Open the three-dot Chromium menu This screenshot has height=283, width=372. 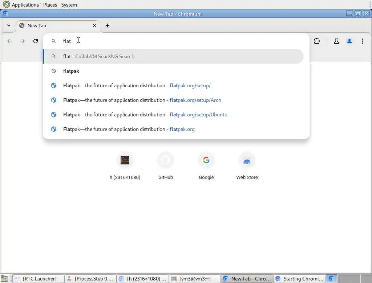coord(362,41)
